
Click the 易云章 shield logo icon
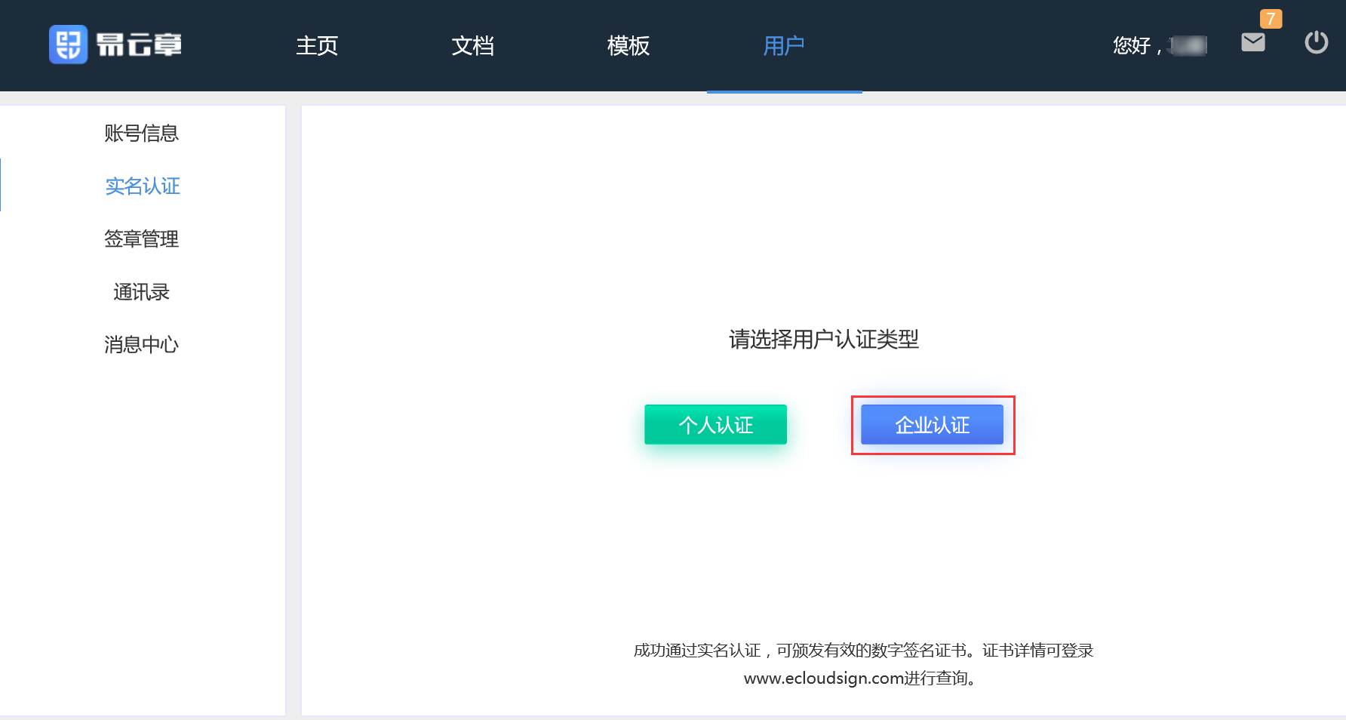point(68,45)
